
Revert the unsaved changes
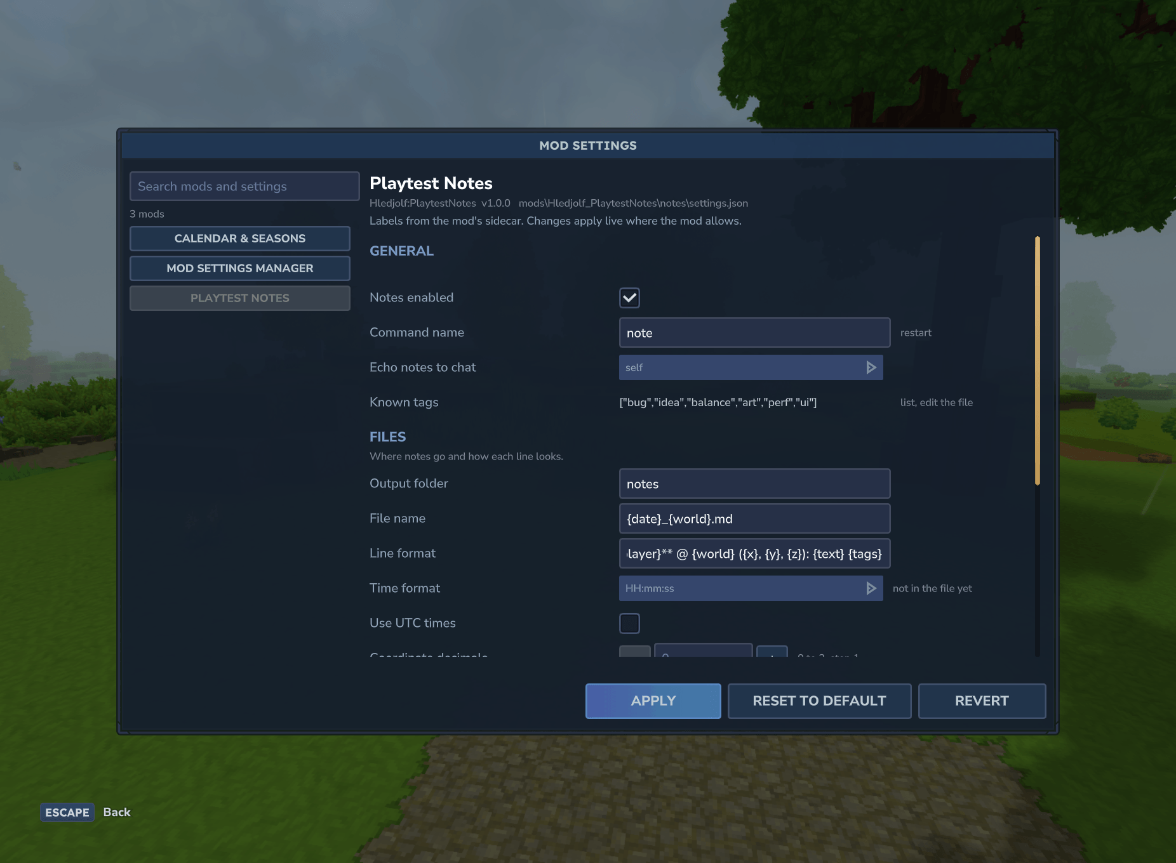tap(982, 701)
